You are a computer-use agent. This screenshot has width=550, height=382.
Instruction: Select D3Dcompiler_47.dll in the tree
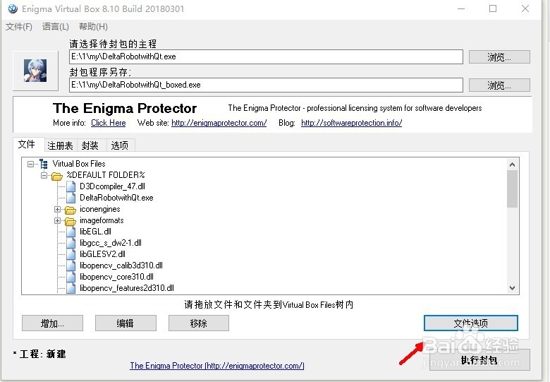pyautogui.click(x=112, y=186)
